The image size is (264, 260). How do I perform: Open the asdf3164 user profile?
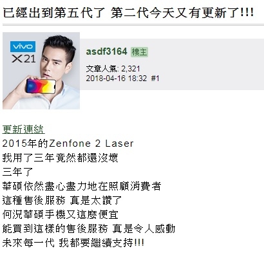tap(106, 51)
